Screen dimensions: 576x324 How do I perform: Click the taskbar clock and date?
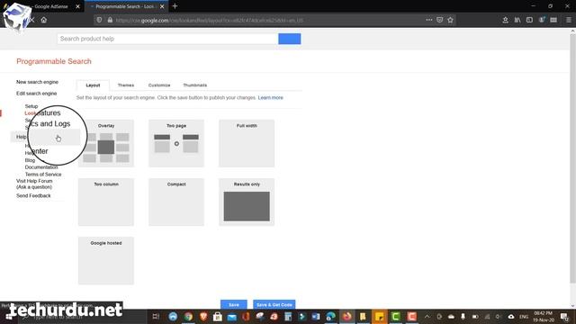pyautogui.click(x=544, y=316)
